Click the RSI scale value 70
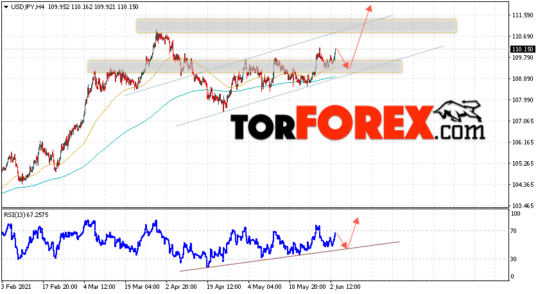 coord(514,231)
